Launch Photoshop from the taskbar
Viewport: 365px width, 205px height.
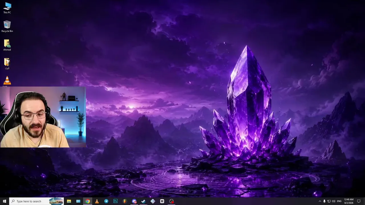(x=115, y=201)
